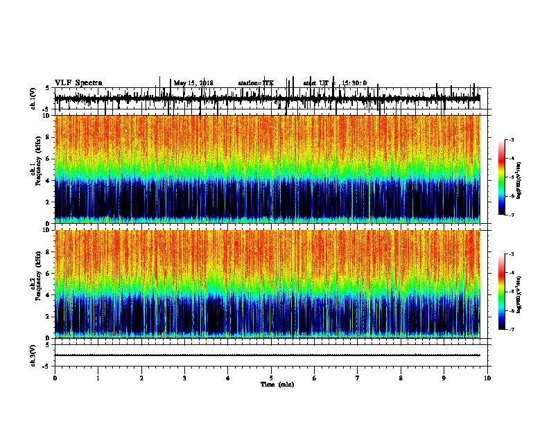
Task: Click the date label "May 15, 2018"
Action: coord(193,83)
